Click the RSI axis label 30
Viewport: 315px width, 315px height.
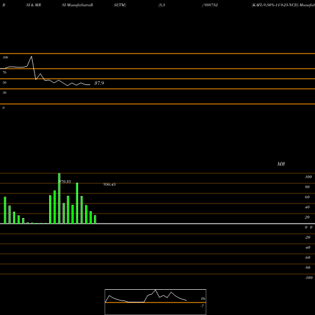tap(4, 93)
